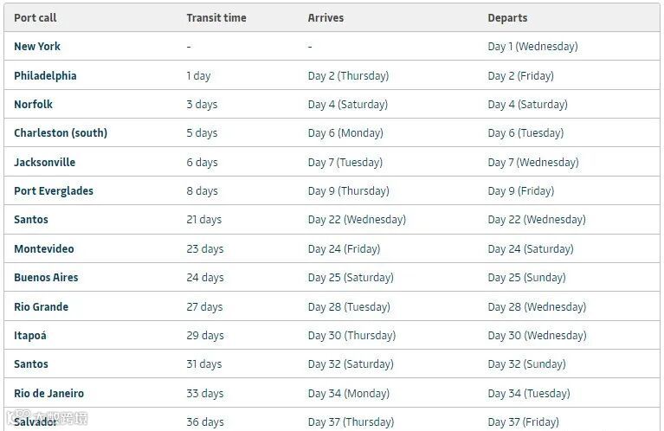Click the New York port link
664x431 pixels.
pos(37,47)
